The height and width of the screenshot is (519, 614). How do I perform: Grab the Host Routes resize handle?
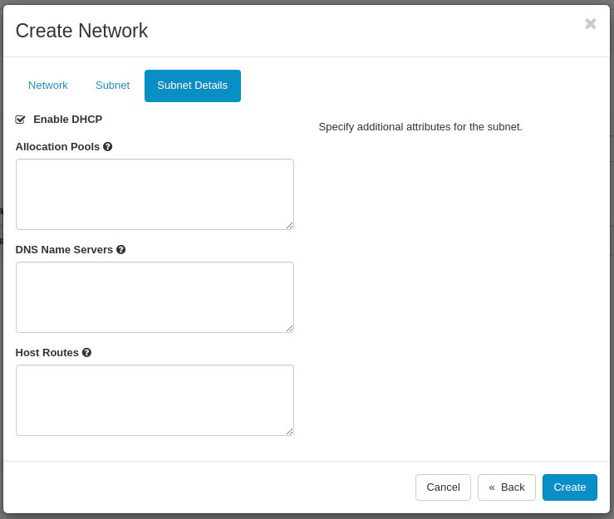click(290, 431)
